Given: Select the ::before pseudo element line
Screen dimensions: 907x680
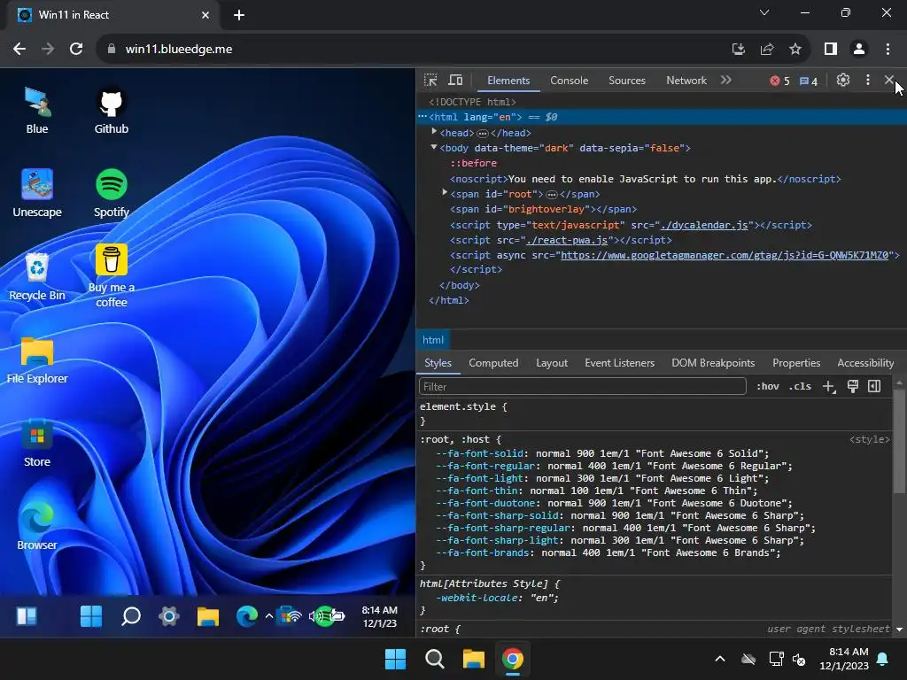Looking at the screenshot, I should click(473, 163).
